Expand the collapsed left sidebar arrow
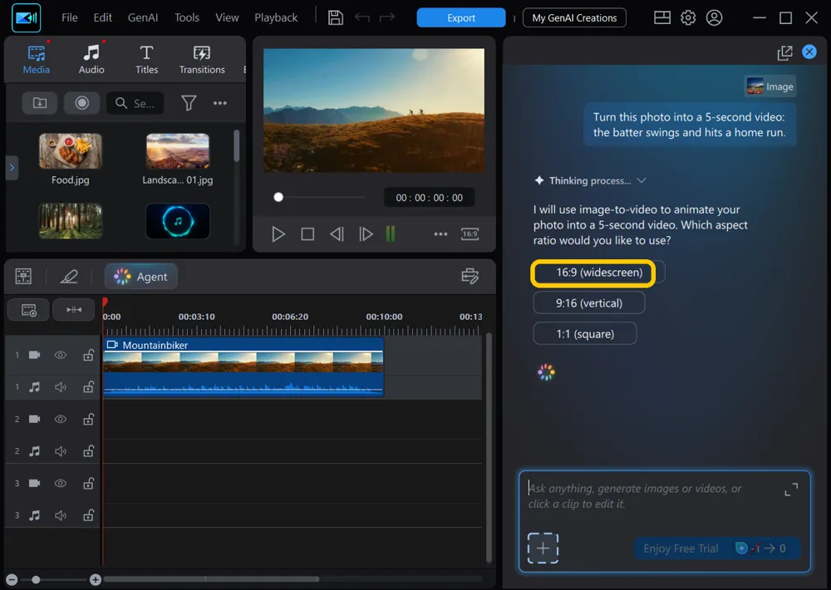This screenshot has height=590, width=831. pyautogui.click(x=12, y=168)
